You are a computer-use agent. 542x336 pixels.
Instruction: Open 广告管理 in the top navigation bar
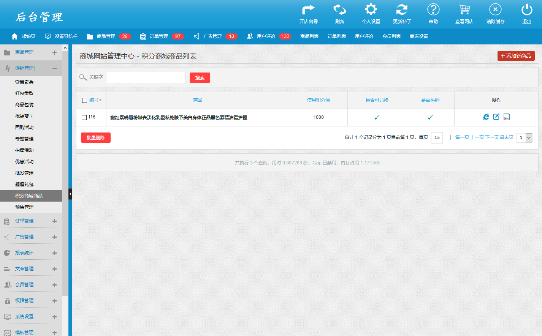pos(212,36)
